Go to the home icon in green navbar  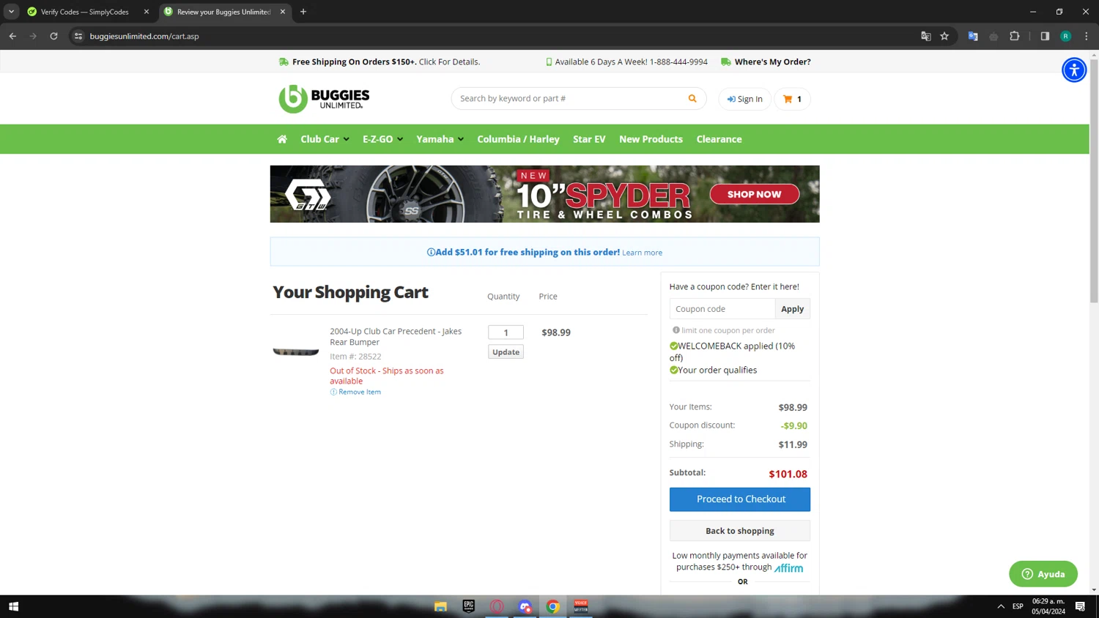282,139
